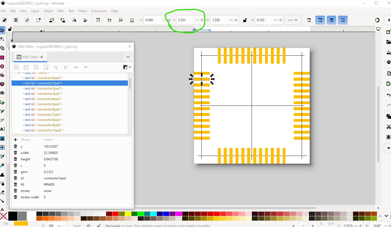
Task: Click Select All in All Layers icon
Action: [x=16, y=20]
